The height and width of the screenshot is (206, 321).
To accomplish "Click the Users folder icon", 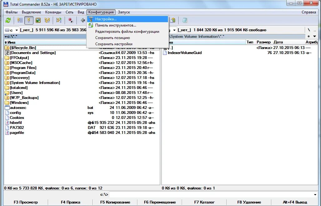I will click(x=7, y=93).
